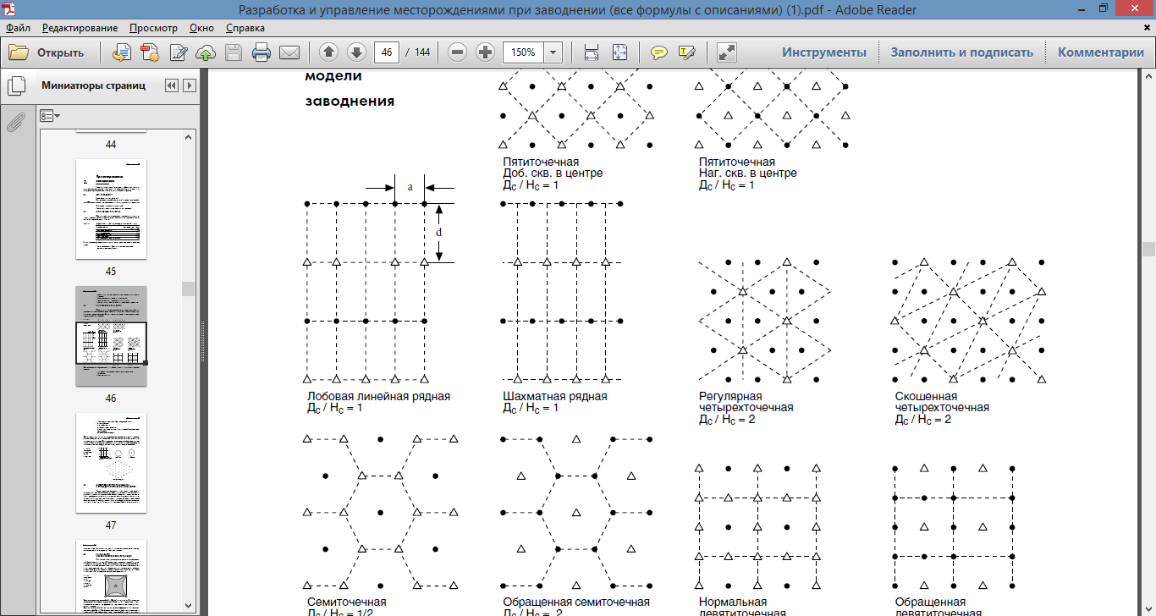The width and height of the screenshot is (1156, 616).
Task: Zoom in with the plus button
Action: click(x=485, y=52)
